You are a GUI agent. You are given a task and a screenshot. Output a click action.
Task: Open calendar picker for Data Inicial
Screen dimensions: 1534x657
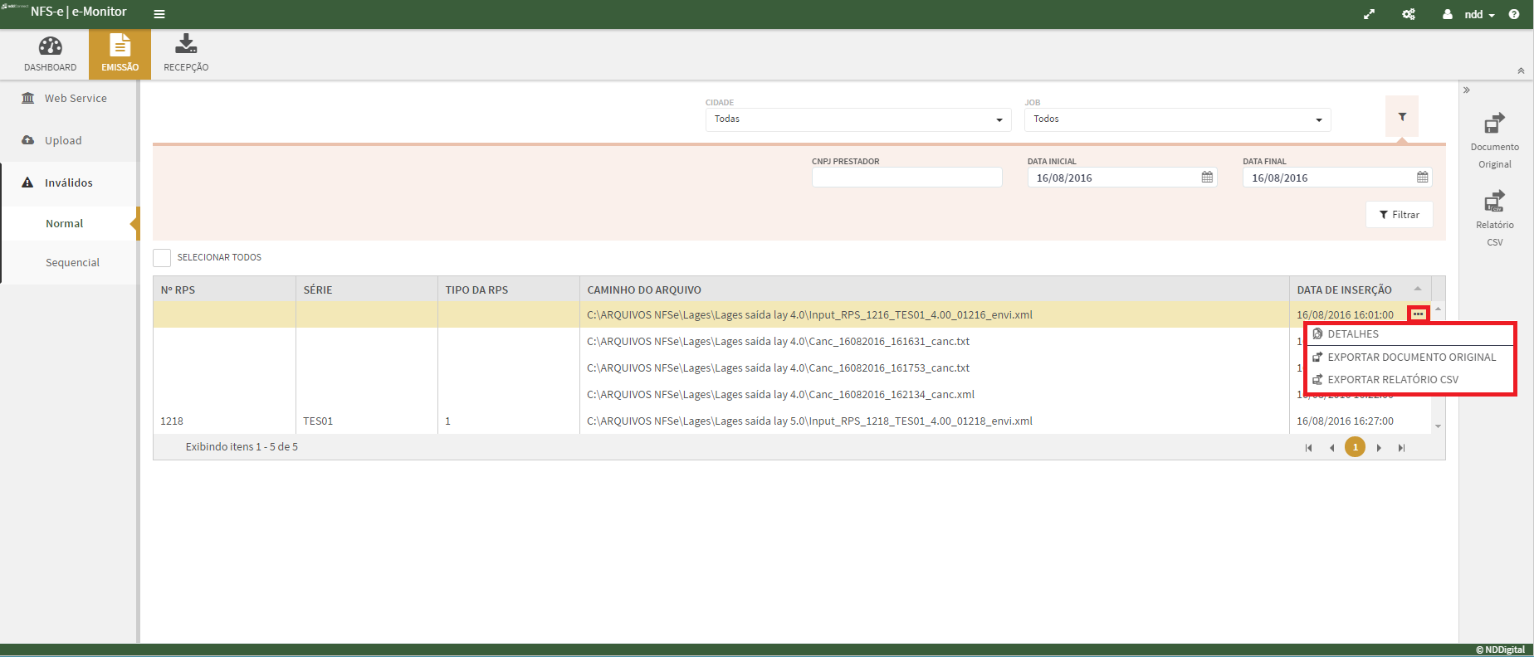click(x=1207, y=178)
